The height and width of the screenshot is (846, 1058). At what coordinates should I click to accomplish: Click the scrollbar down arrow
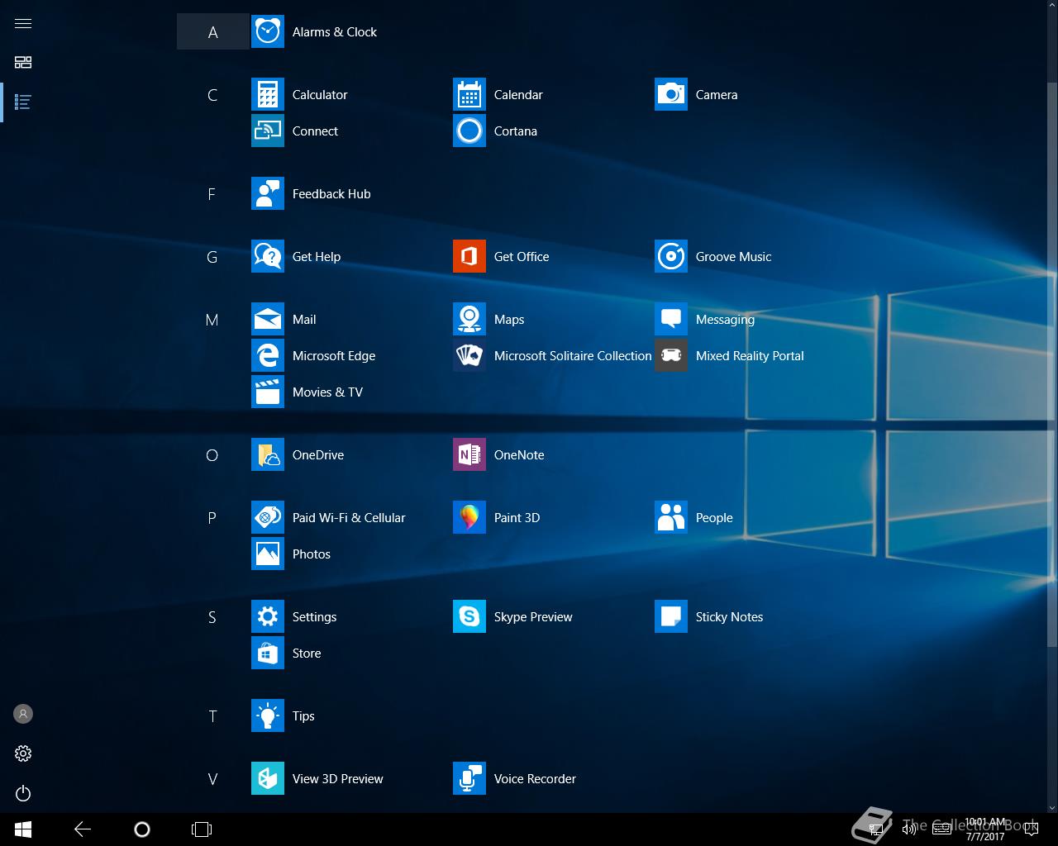1052,807
